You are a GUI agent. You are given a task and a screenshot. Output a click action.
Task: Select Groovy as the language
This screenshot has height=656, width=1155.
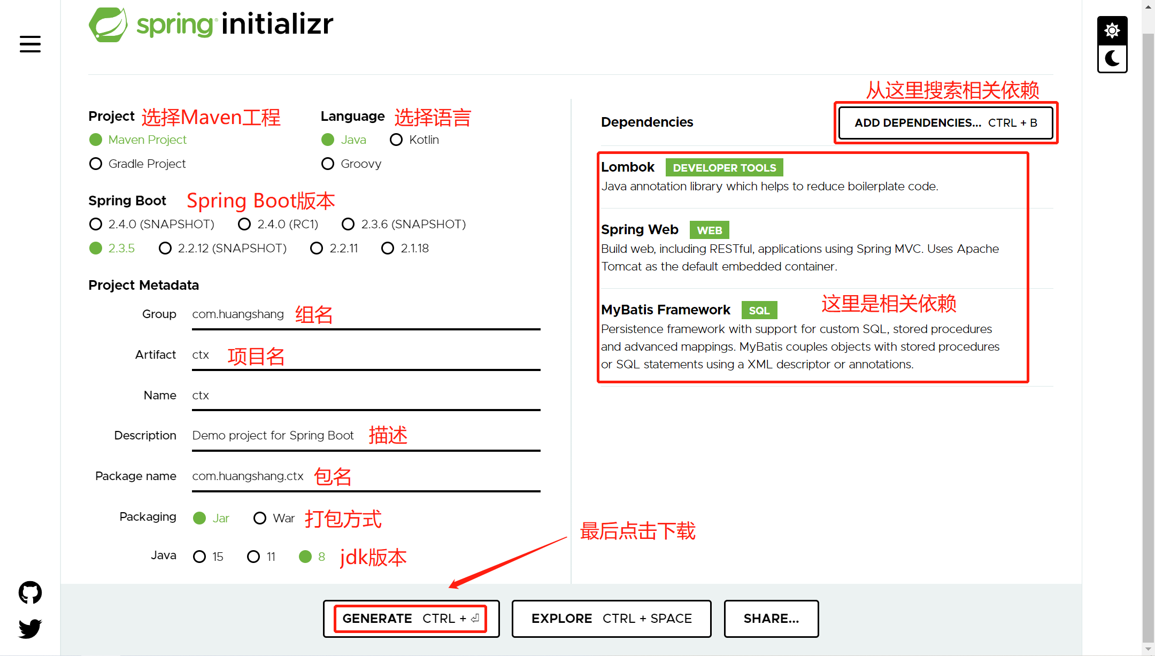pyautogui.click(x=328, y=164)
